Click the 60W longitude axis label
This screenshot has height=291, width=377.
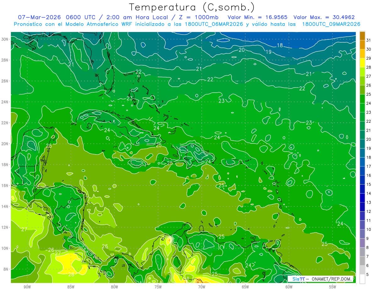(x=289, y=287)
